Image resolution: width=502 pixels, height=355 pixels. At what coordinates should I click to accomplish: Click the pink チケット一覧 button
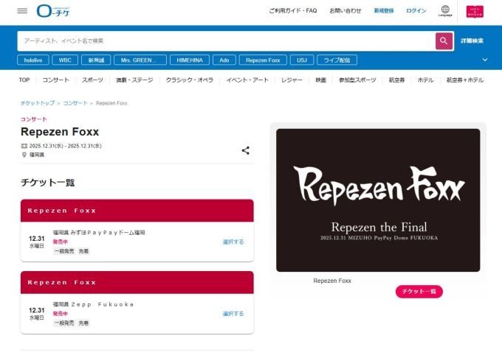click(x=419, y=292)
